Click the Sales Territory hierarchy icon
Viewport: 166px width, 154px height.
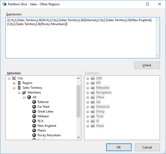click(19, 88)
